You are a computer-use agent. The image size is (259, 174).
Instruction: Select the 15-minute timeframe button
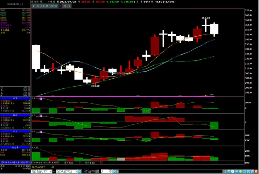pyautogui.click(x=47, y=6)
